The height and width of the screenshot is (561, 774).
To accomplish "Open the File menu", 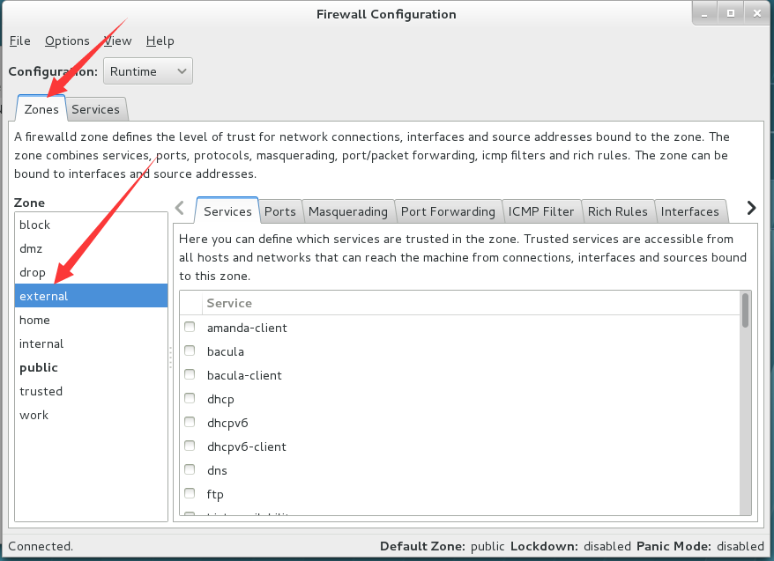I will tap(19, 41).
